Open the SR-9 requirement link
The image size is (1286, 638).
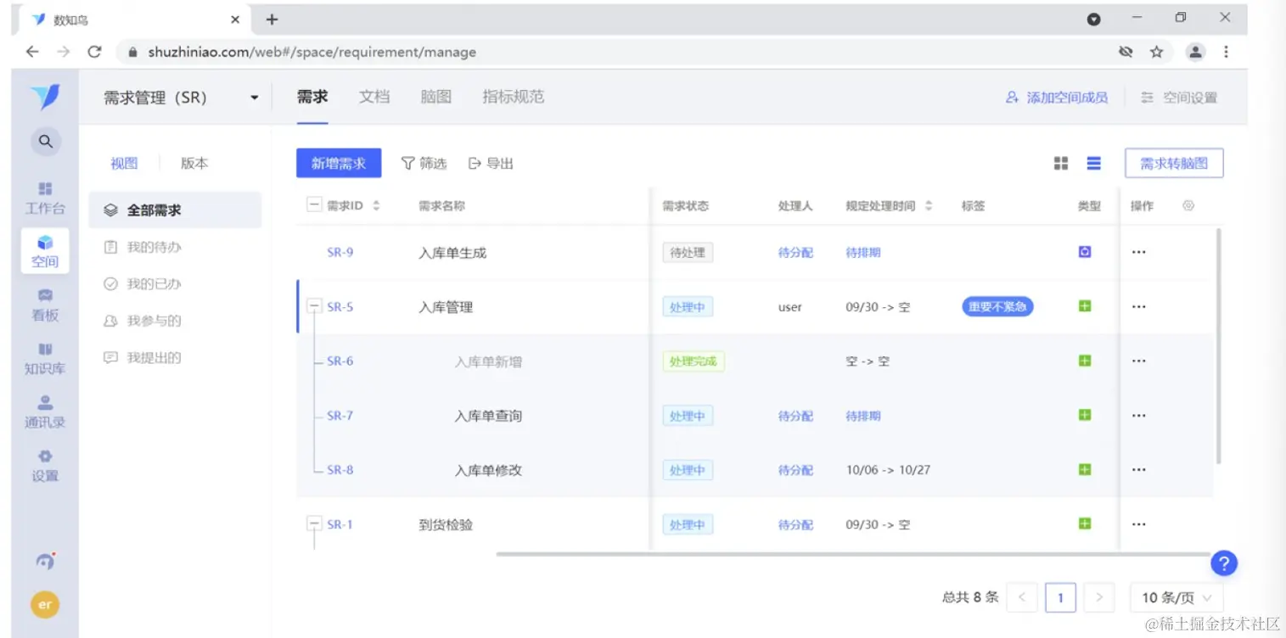(340, 253)
